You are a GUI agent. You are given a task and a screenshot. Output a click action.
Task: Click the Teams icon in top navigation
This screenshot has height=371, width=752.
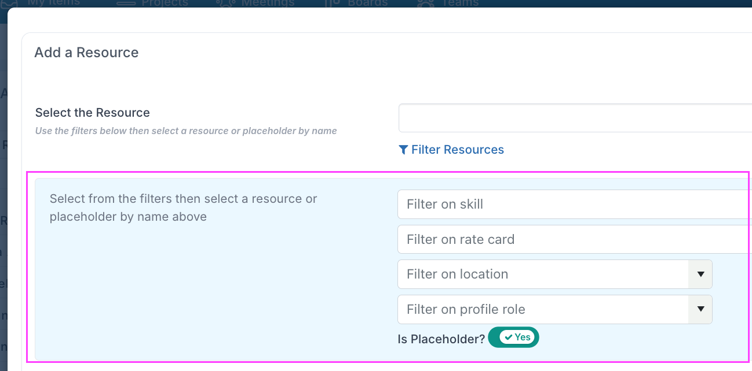coord(426,2)
